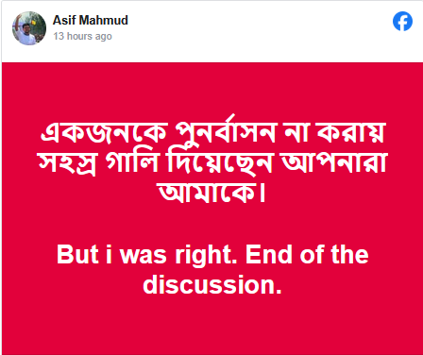Click Asif Mahmud's profile picture
The height and width of the screenshot is (355, 423).
click(29, 28)
